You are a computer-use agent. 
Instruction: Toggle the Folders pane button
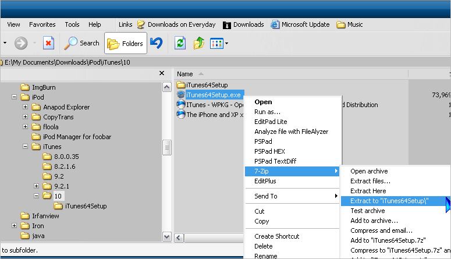point(125,43)
